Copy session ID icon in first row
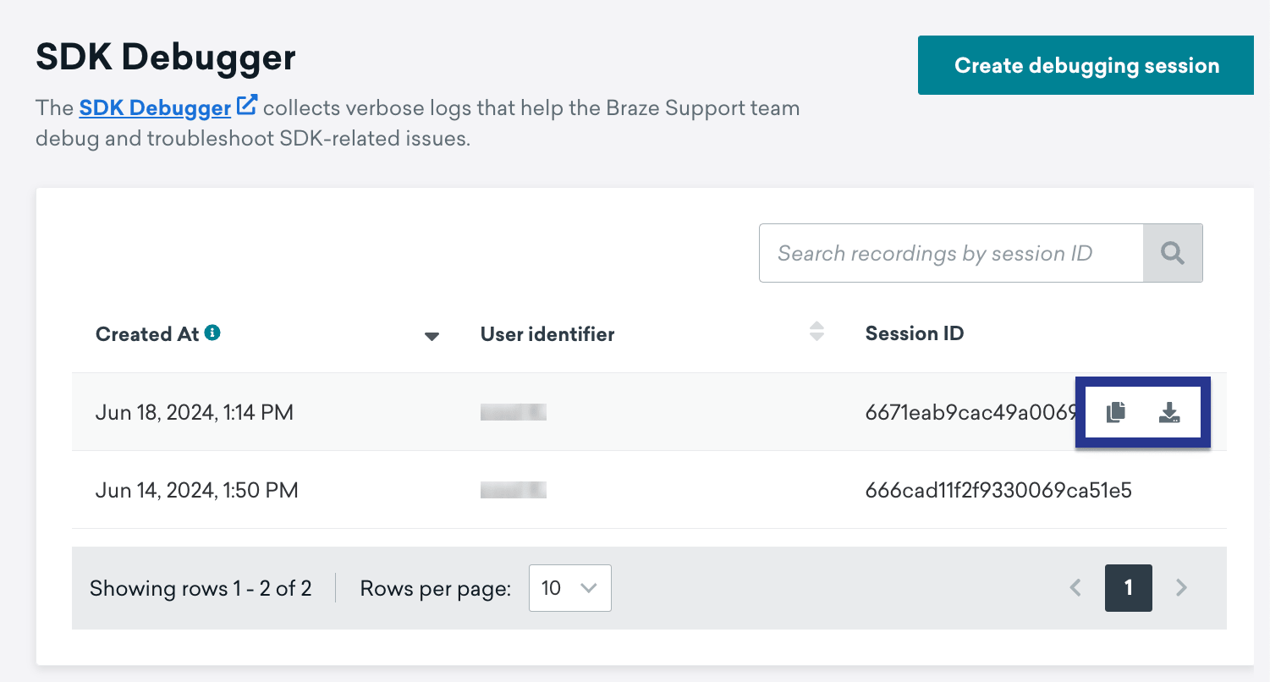 pyautogui.click(x=1116, y=412)
